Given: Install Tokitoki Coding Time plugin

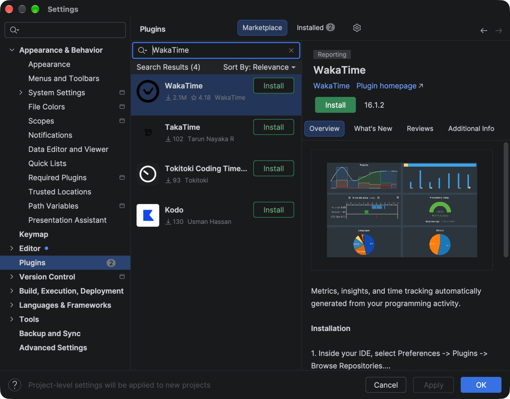Looking at the screenshot, I should 274,168.
